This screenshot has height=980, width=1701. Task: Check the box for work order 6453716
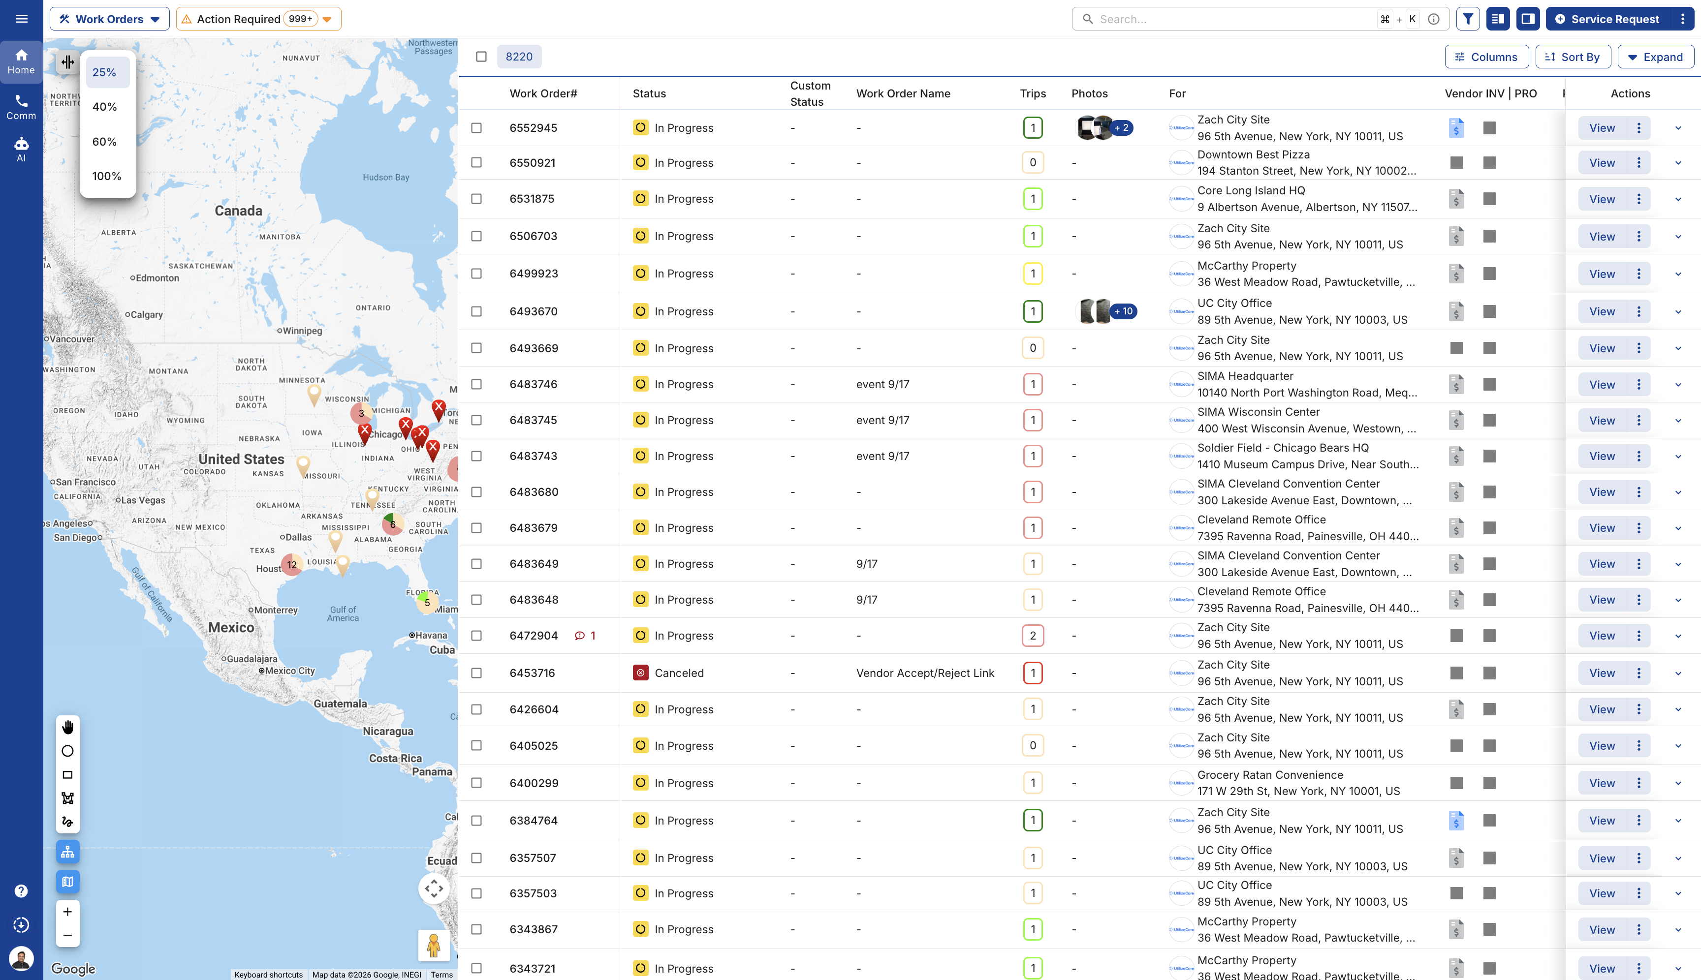pos(476,673)
